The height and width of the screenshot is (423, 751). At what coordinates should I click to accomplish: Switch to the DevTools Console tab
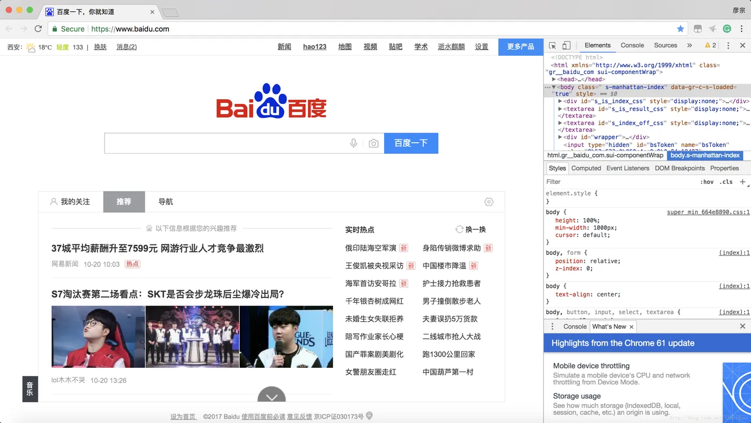pyautogui.click(x=632, y=46)
